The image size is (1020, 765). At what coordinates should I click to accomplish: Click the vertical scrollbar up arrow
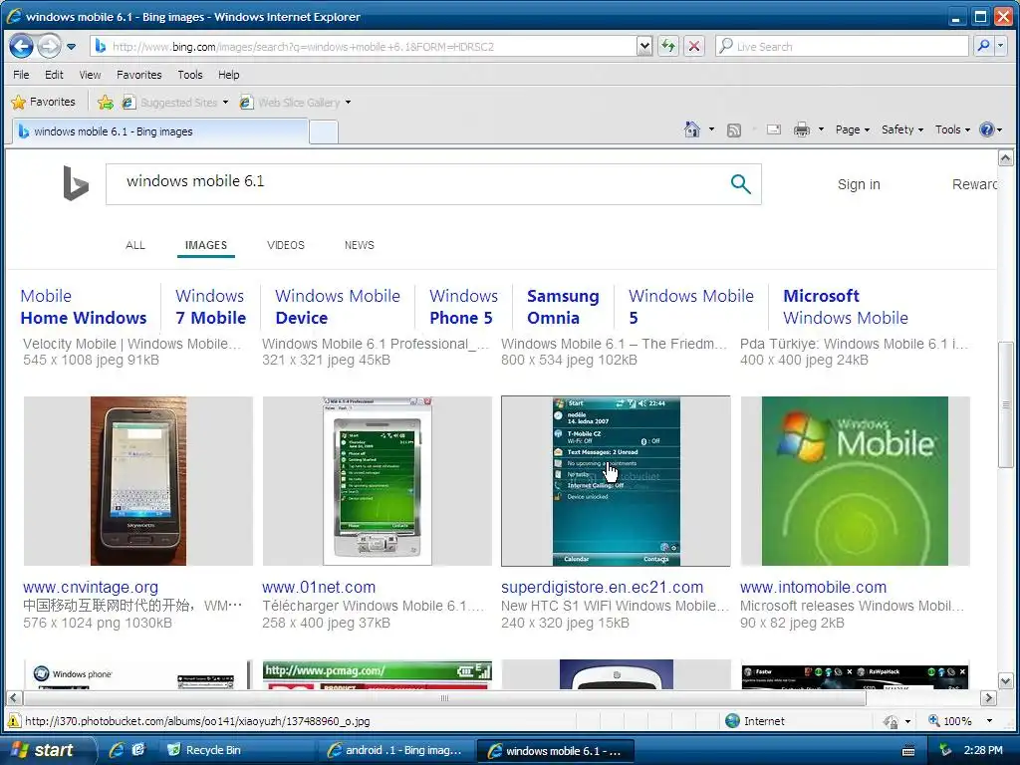[x=1006, y=158]
